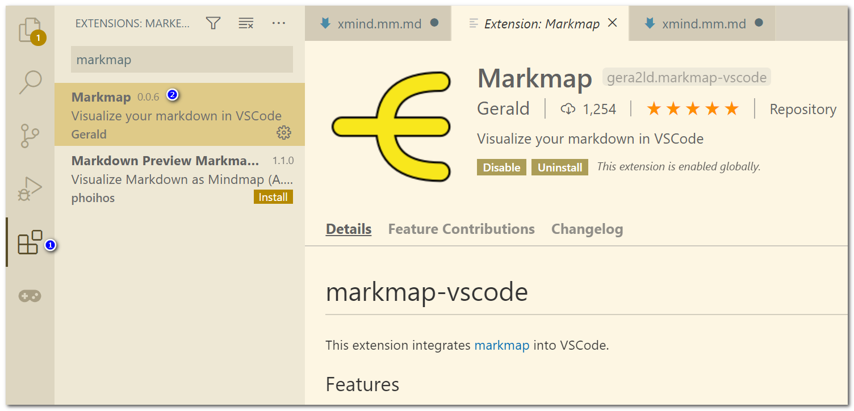Click the filter extensions funnel icon
The height and width of the screenshot is (411, 854).
[x=213, y=23]
